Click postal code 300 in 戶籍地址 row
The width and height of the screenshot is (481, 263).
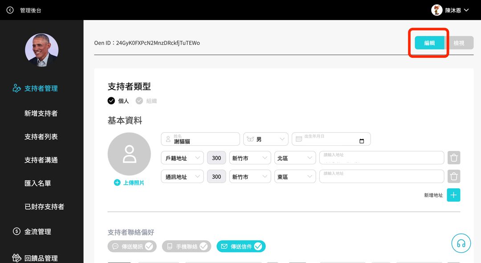point(216,158)
